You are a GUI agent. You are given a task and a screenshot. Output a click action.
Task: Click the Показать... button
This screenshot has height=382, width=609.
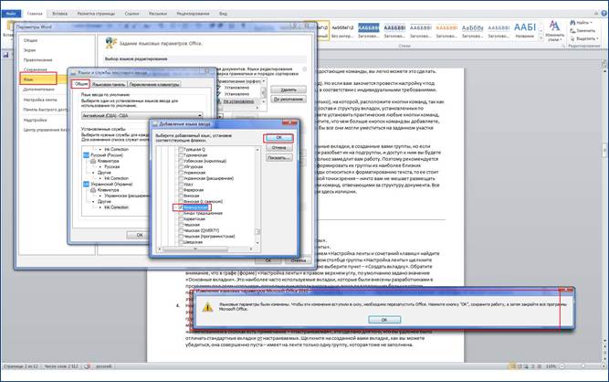coord(278,158)
